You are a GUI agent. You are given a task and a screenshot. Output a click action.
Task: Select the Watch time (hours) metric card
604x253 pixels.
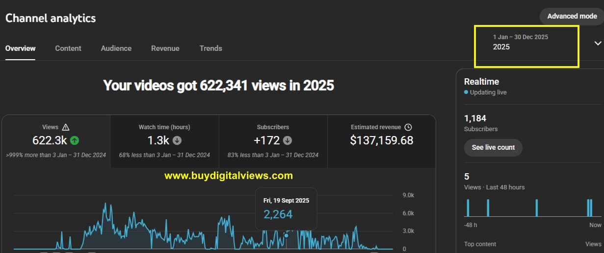(x=164, y=141)
